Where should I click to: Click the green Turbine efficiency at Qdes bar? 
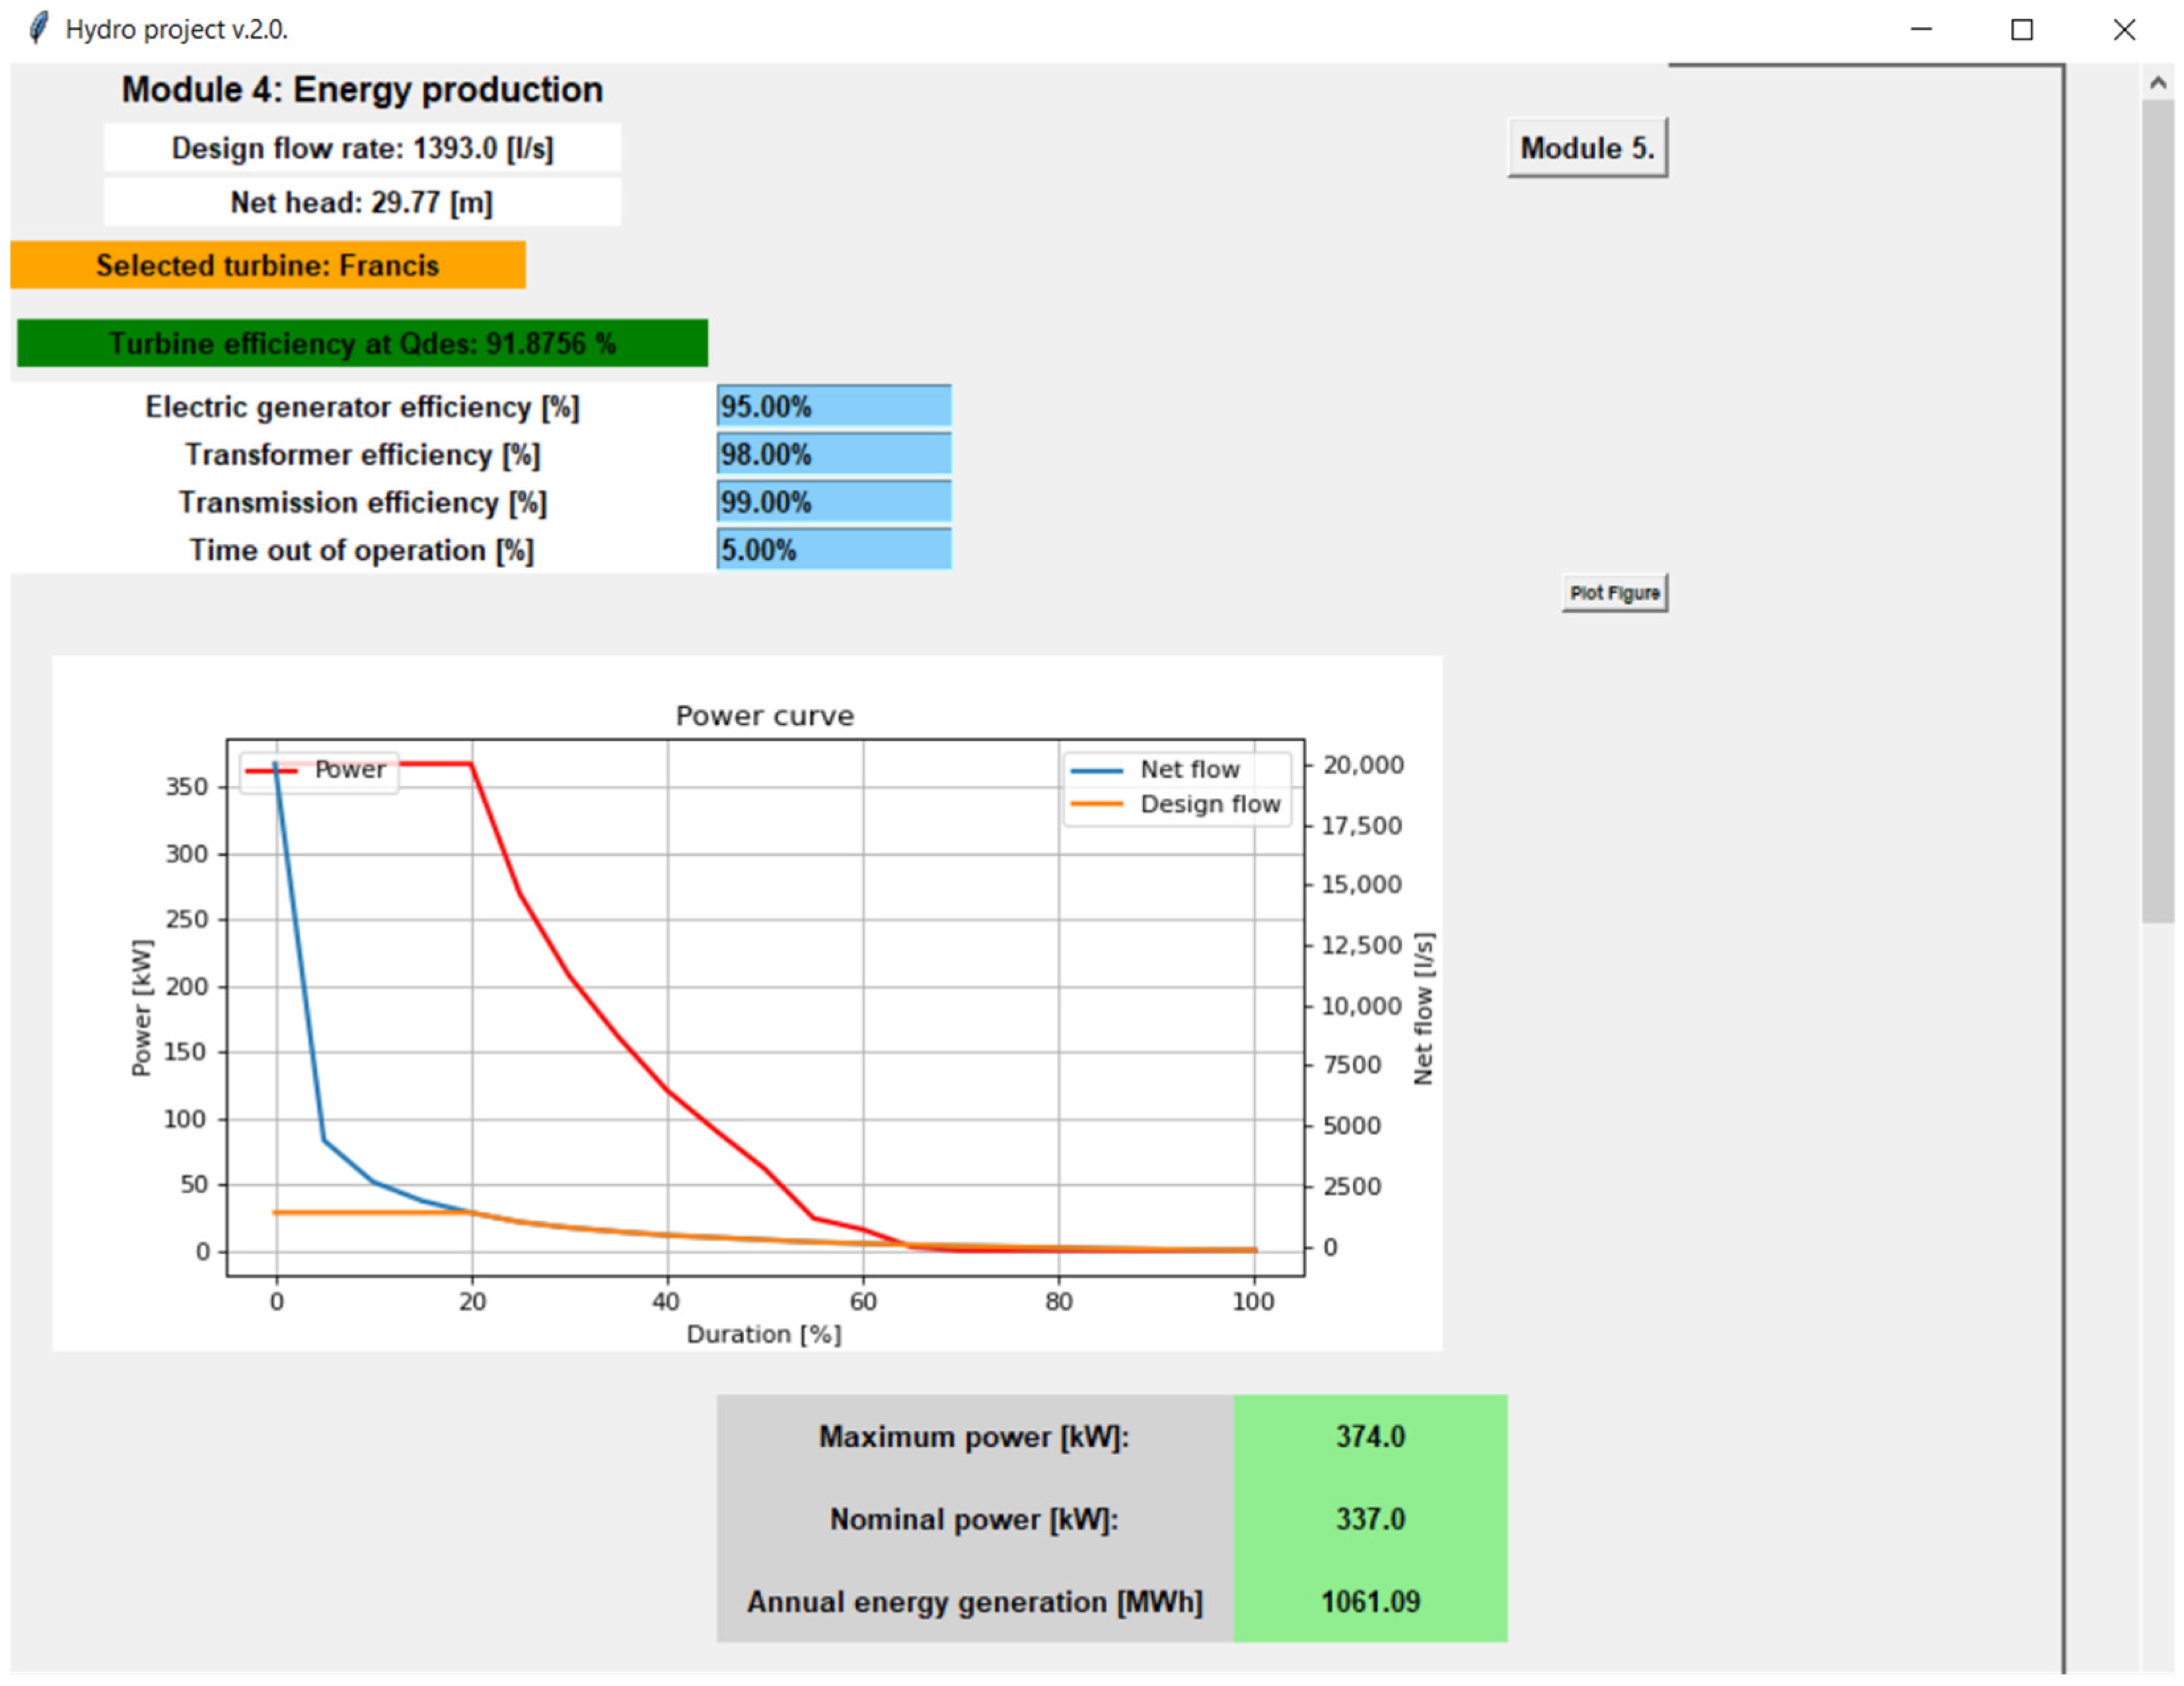click(362, 343)
